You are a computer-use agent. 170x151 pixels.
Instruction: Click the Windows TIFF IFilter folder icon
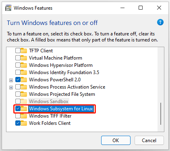pyautogui.click(x=24, y=116)
